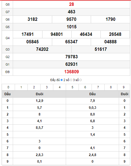Image resolution: width=131 pixels, height=166 pixels.
Task: Click G6 number 9570
Action: point(71,19)
